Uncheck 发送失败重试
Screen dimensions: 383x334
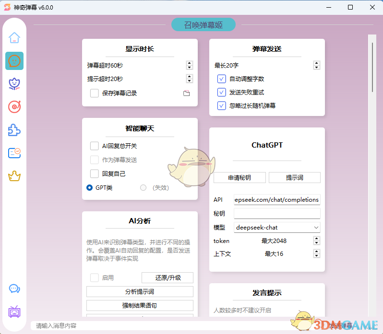(222, 92)
